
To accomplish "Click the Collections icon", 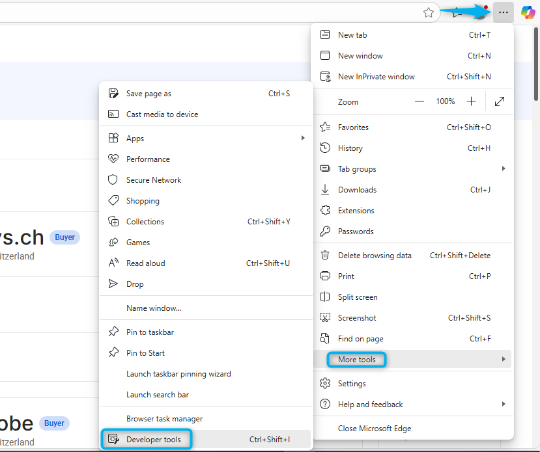I will tap(113, 221).
